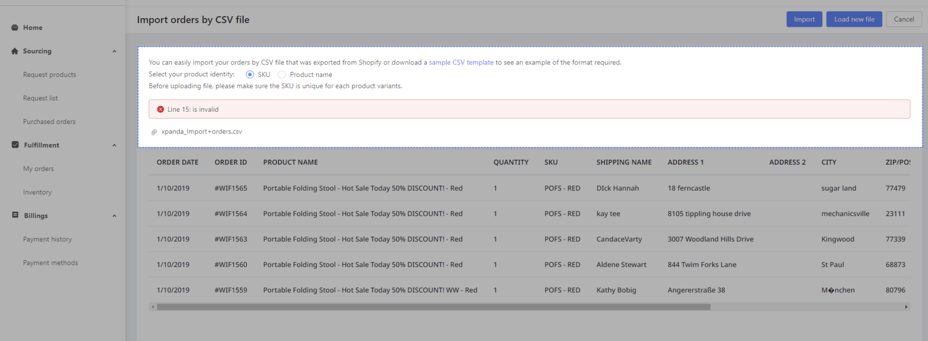Click order ID #WIF1564
This screenshot has width=928, height=341.
[231, 214]
